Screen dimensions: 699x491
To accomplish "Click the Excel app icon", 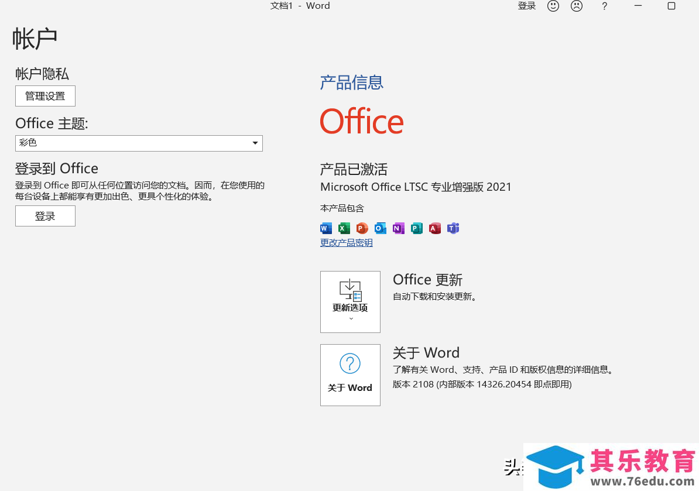I will [x=344, y=229].
